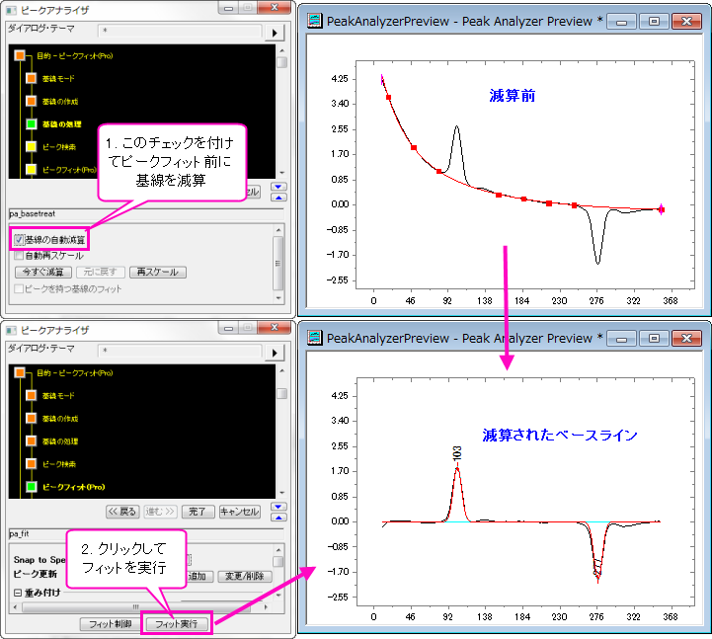The width and height of the screenshot is (712, 639).
Task: Click the top PeakAnalyzerPreview window icon
Action: 314,21
